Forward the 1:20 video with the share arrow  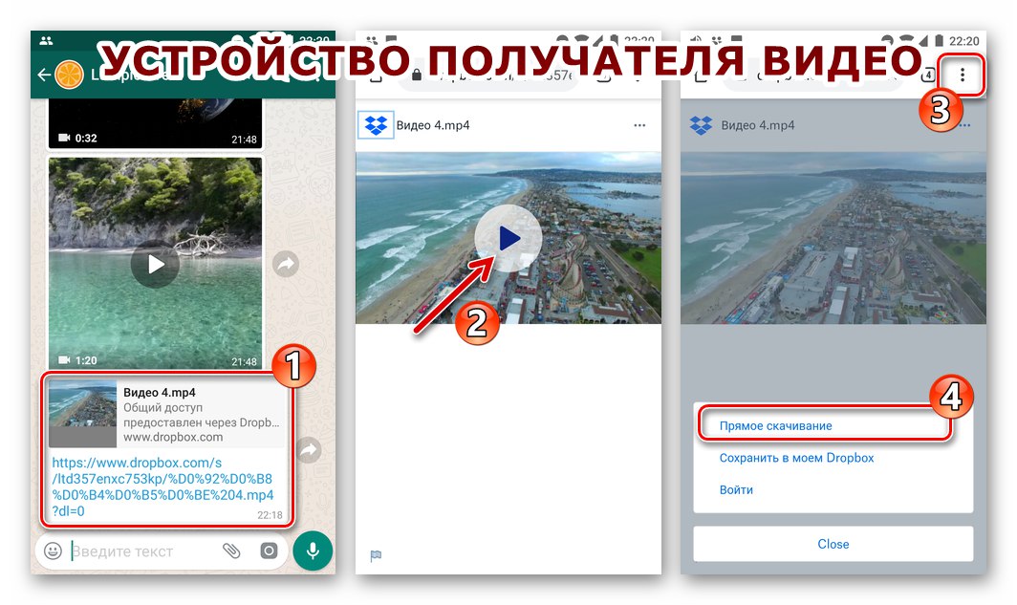point(286,264)
